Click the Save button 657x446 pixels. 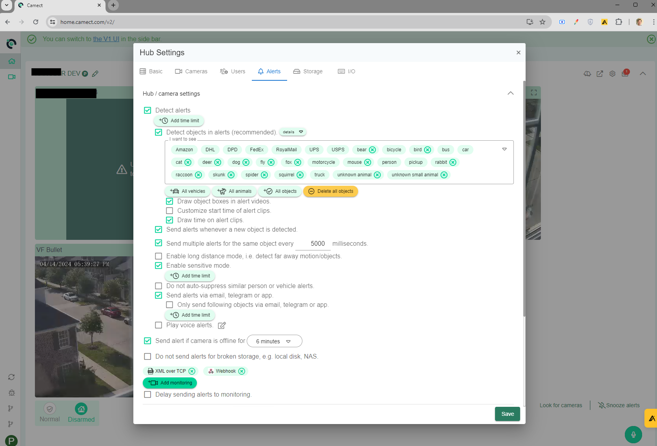508,414
